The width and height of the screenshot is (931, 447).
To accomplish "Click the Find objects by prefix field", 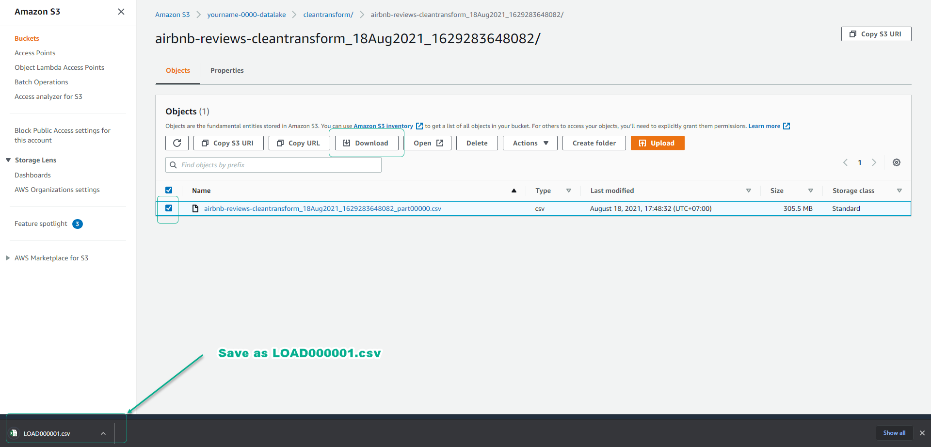I will [x=273, y=165].
